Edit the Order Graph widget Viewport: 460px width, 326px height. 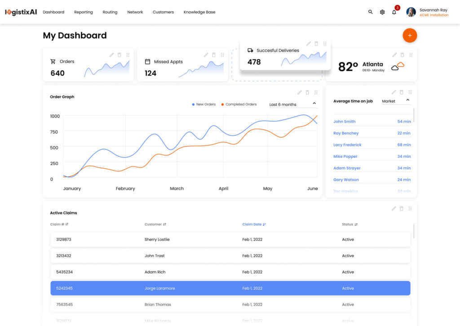[x=300, y=93]
